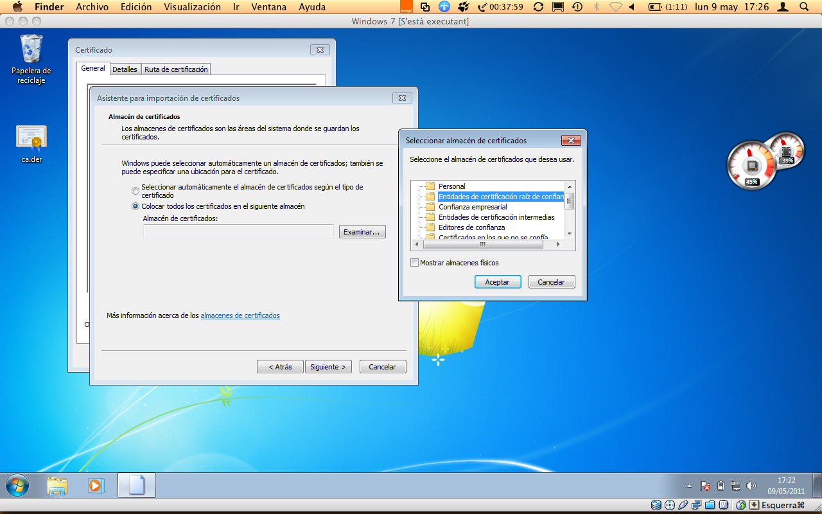
Task: Click the Almacén de certificados text field
Action: click(x=238, y=231)
